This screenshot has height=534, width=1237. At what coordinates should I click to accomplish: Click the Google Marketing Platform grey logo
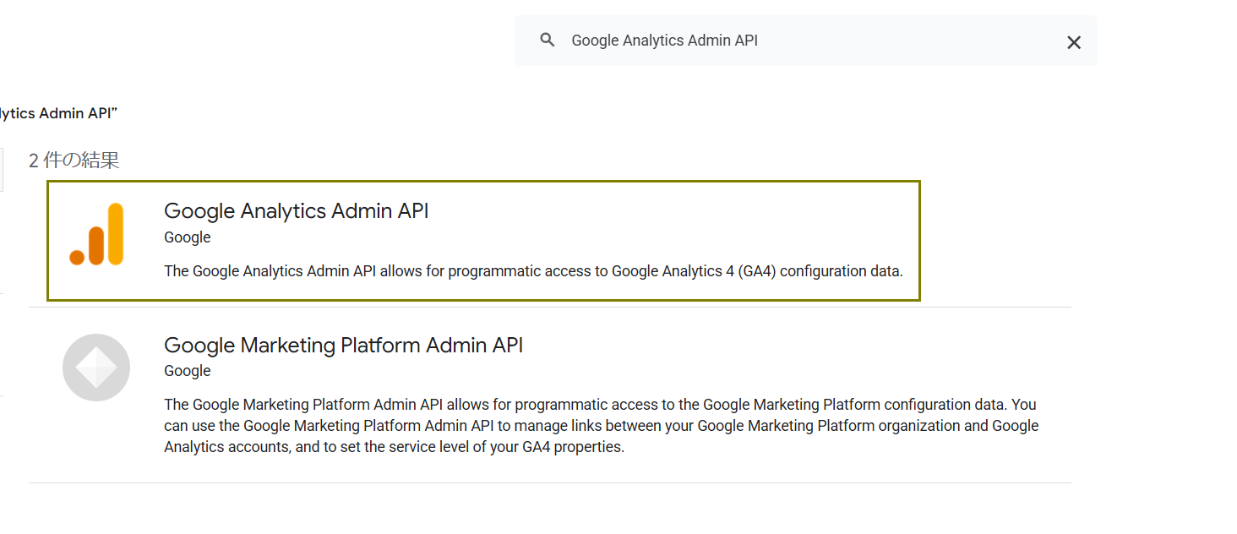click(x=96, y=368)
